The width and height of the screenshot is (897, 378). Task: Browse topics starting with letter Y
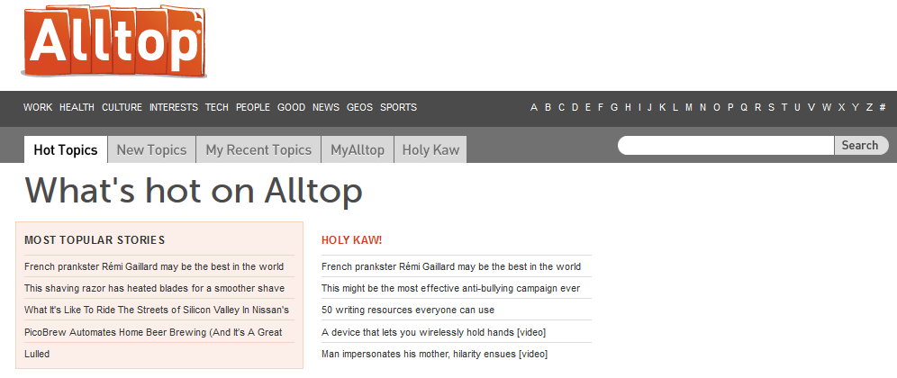tap(856, 107)
